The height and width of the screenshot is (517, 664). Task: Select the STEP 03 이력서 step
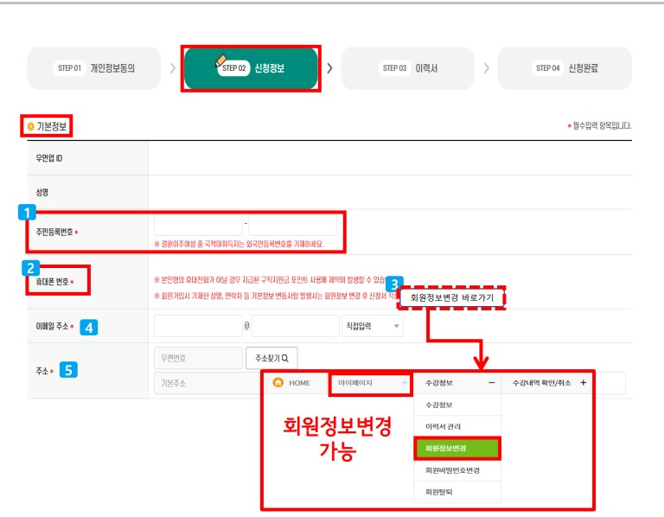[408, 68]
